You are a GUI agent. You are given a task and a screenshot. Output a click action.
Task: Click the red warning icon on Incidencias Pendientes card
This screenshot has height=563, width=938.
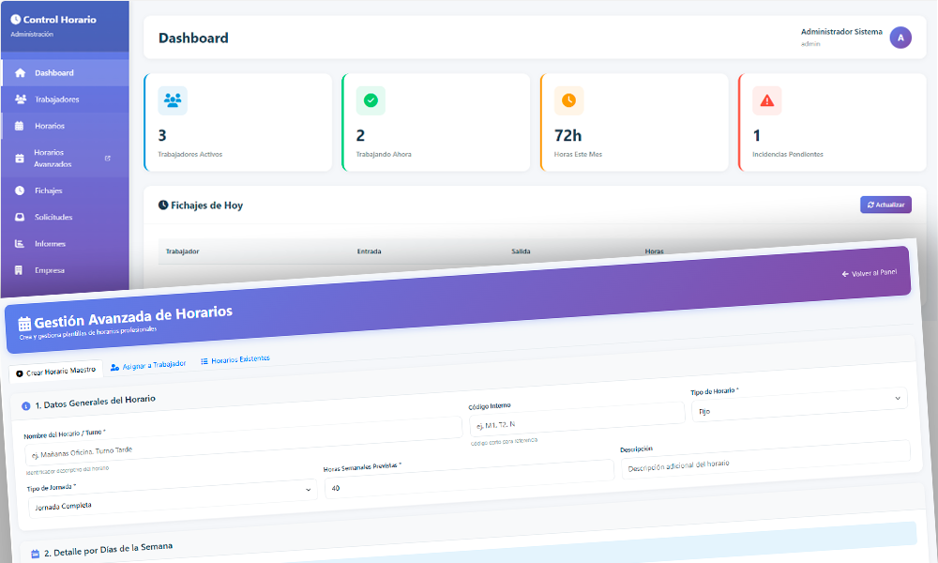[767, 100]
